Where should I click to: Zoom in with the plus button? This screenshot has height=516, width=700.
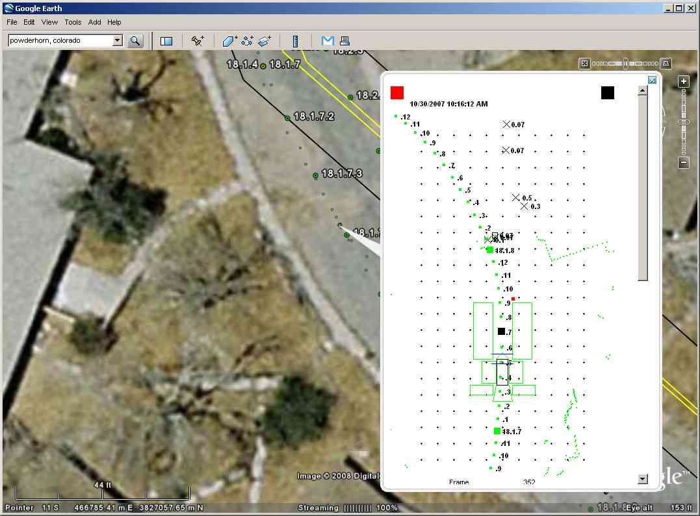pyautogui.click(x=683, y=82)
